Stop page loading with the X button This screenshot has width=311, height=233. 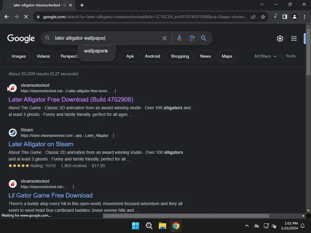pyautogui.click(x=26, y=17)
